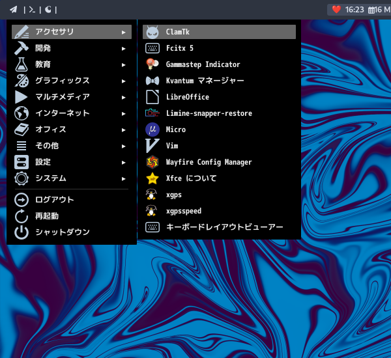
Task: Select シャットダウン to power off
Action: point(72,232)
